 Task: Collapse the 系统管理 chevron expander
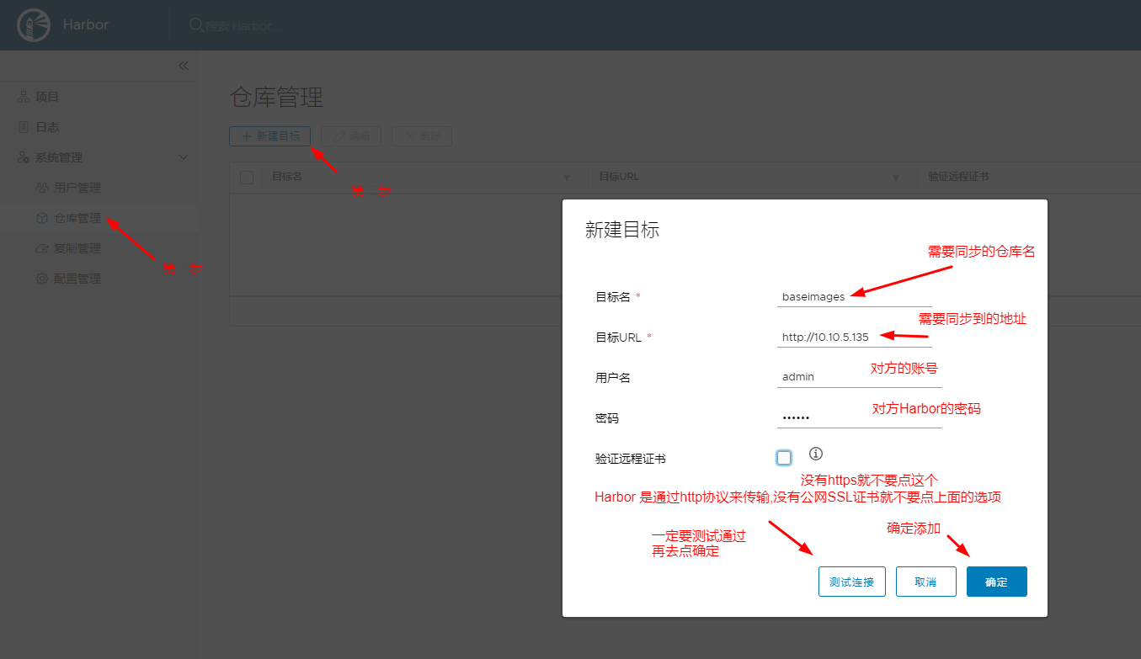[x=184, y=158]
